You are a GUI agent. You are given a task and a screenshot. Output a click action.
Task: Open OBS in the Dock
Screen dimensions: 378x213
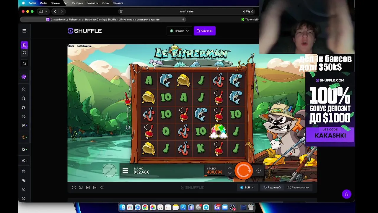point(232,207)
